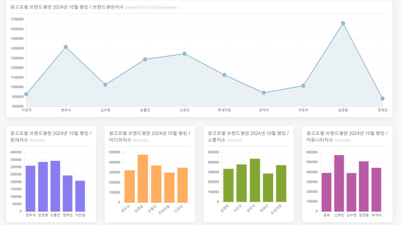Click the 브랜드평판지수 chart title
The width and height of the screenshot is (401, 225).
(67, 7)
